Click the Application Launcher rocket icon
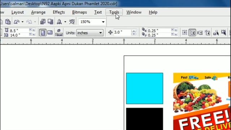The height and width of the screenshot is (130, 231). click(59, 22)
